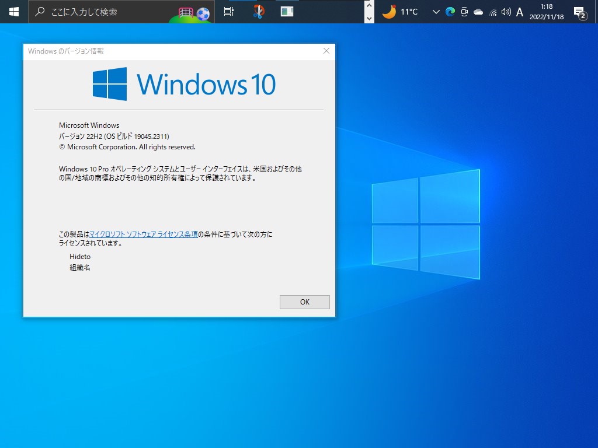Viewport: 598px width, 448px height.
Task: Toggle the IME input mode indicator
Action: pos(519,12)
